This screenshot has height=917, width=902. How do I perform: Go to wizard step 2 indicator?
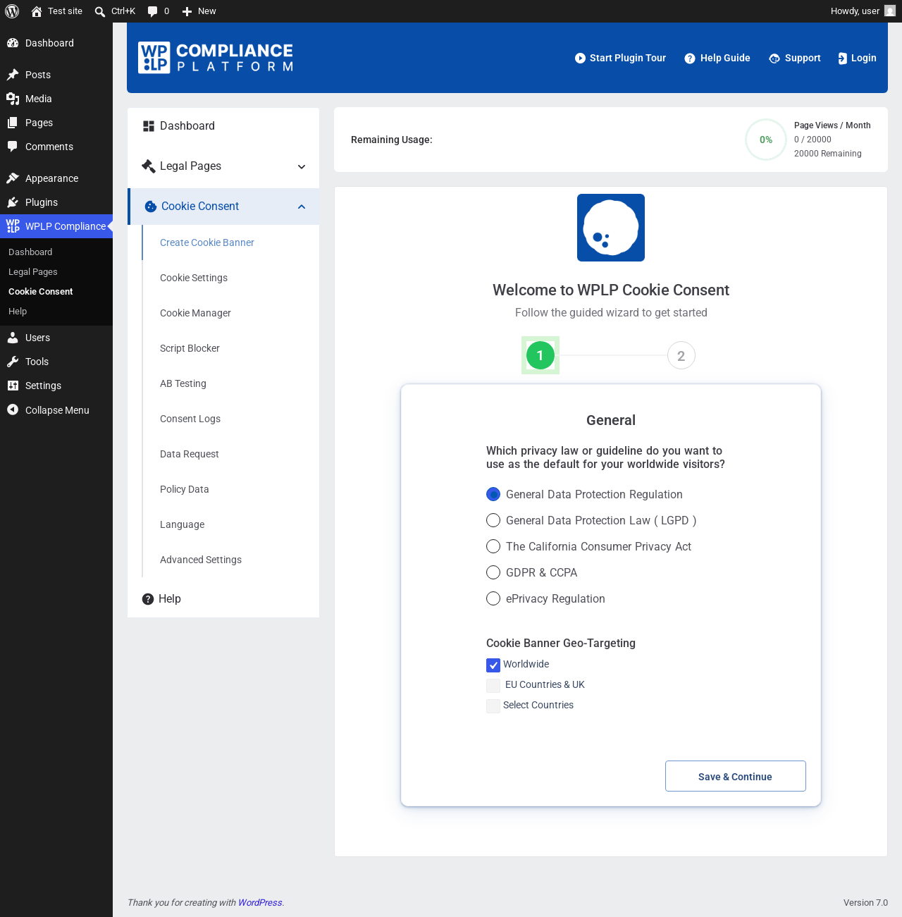[681, 355]
